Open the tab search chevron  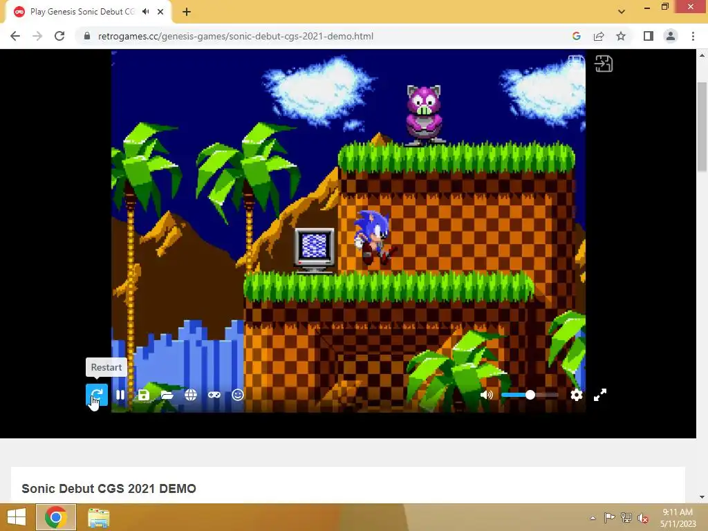click(622, 12)
